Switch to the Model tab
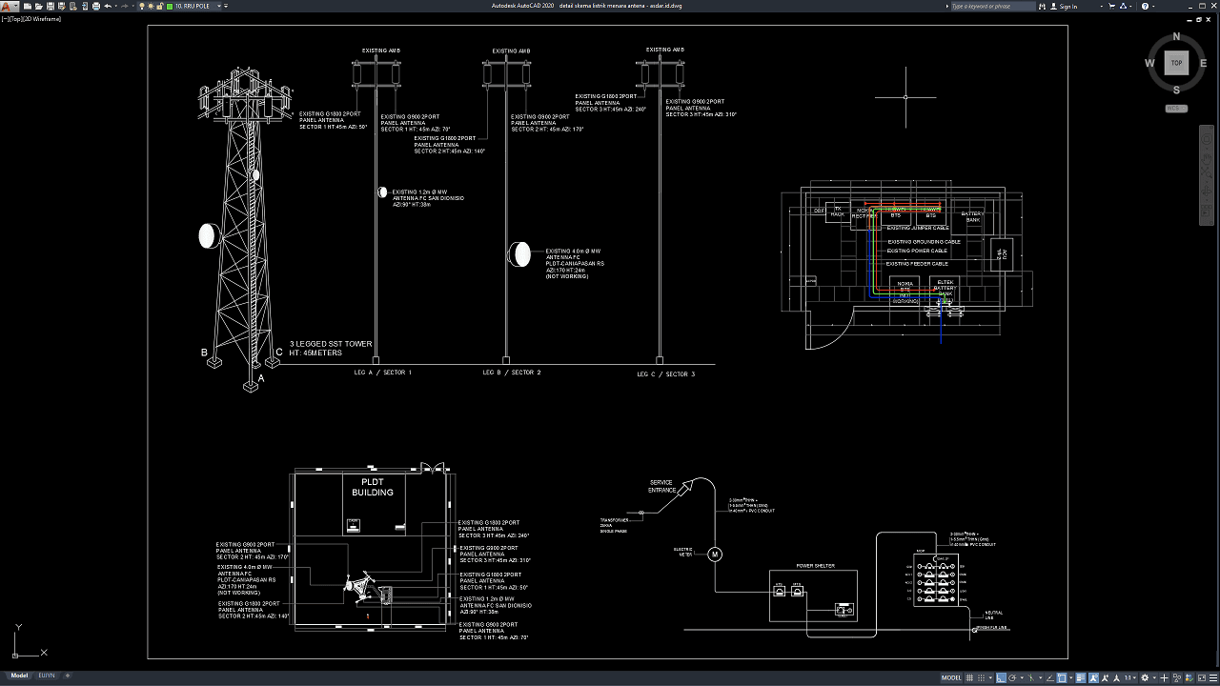 pyautogui.click(x=19, y=676)
